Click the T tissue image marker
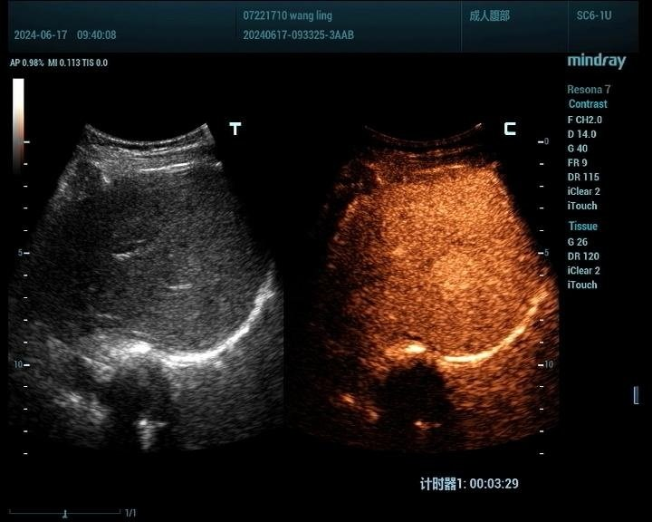 click(235, 129)
